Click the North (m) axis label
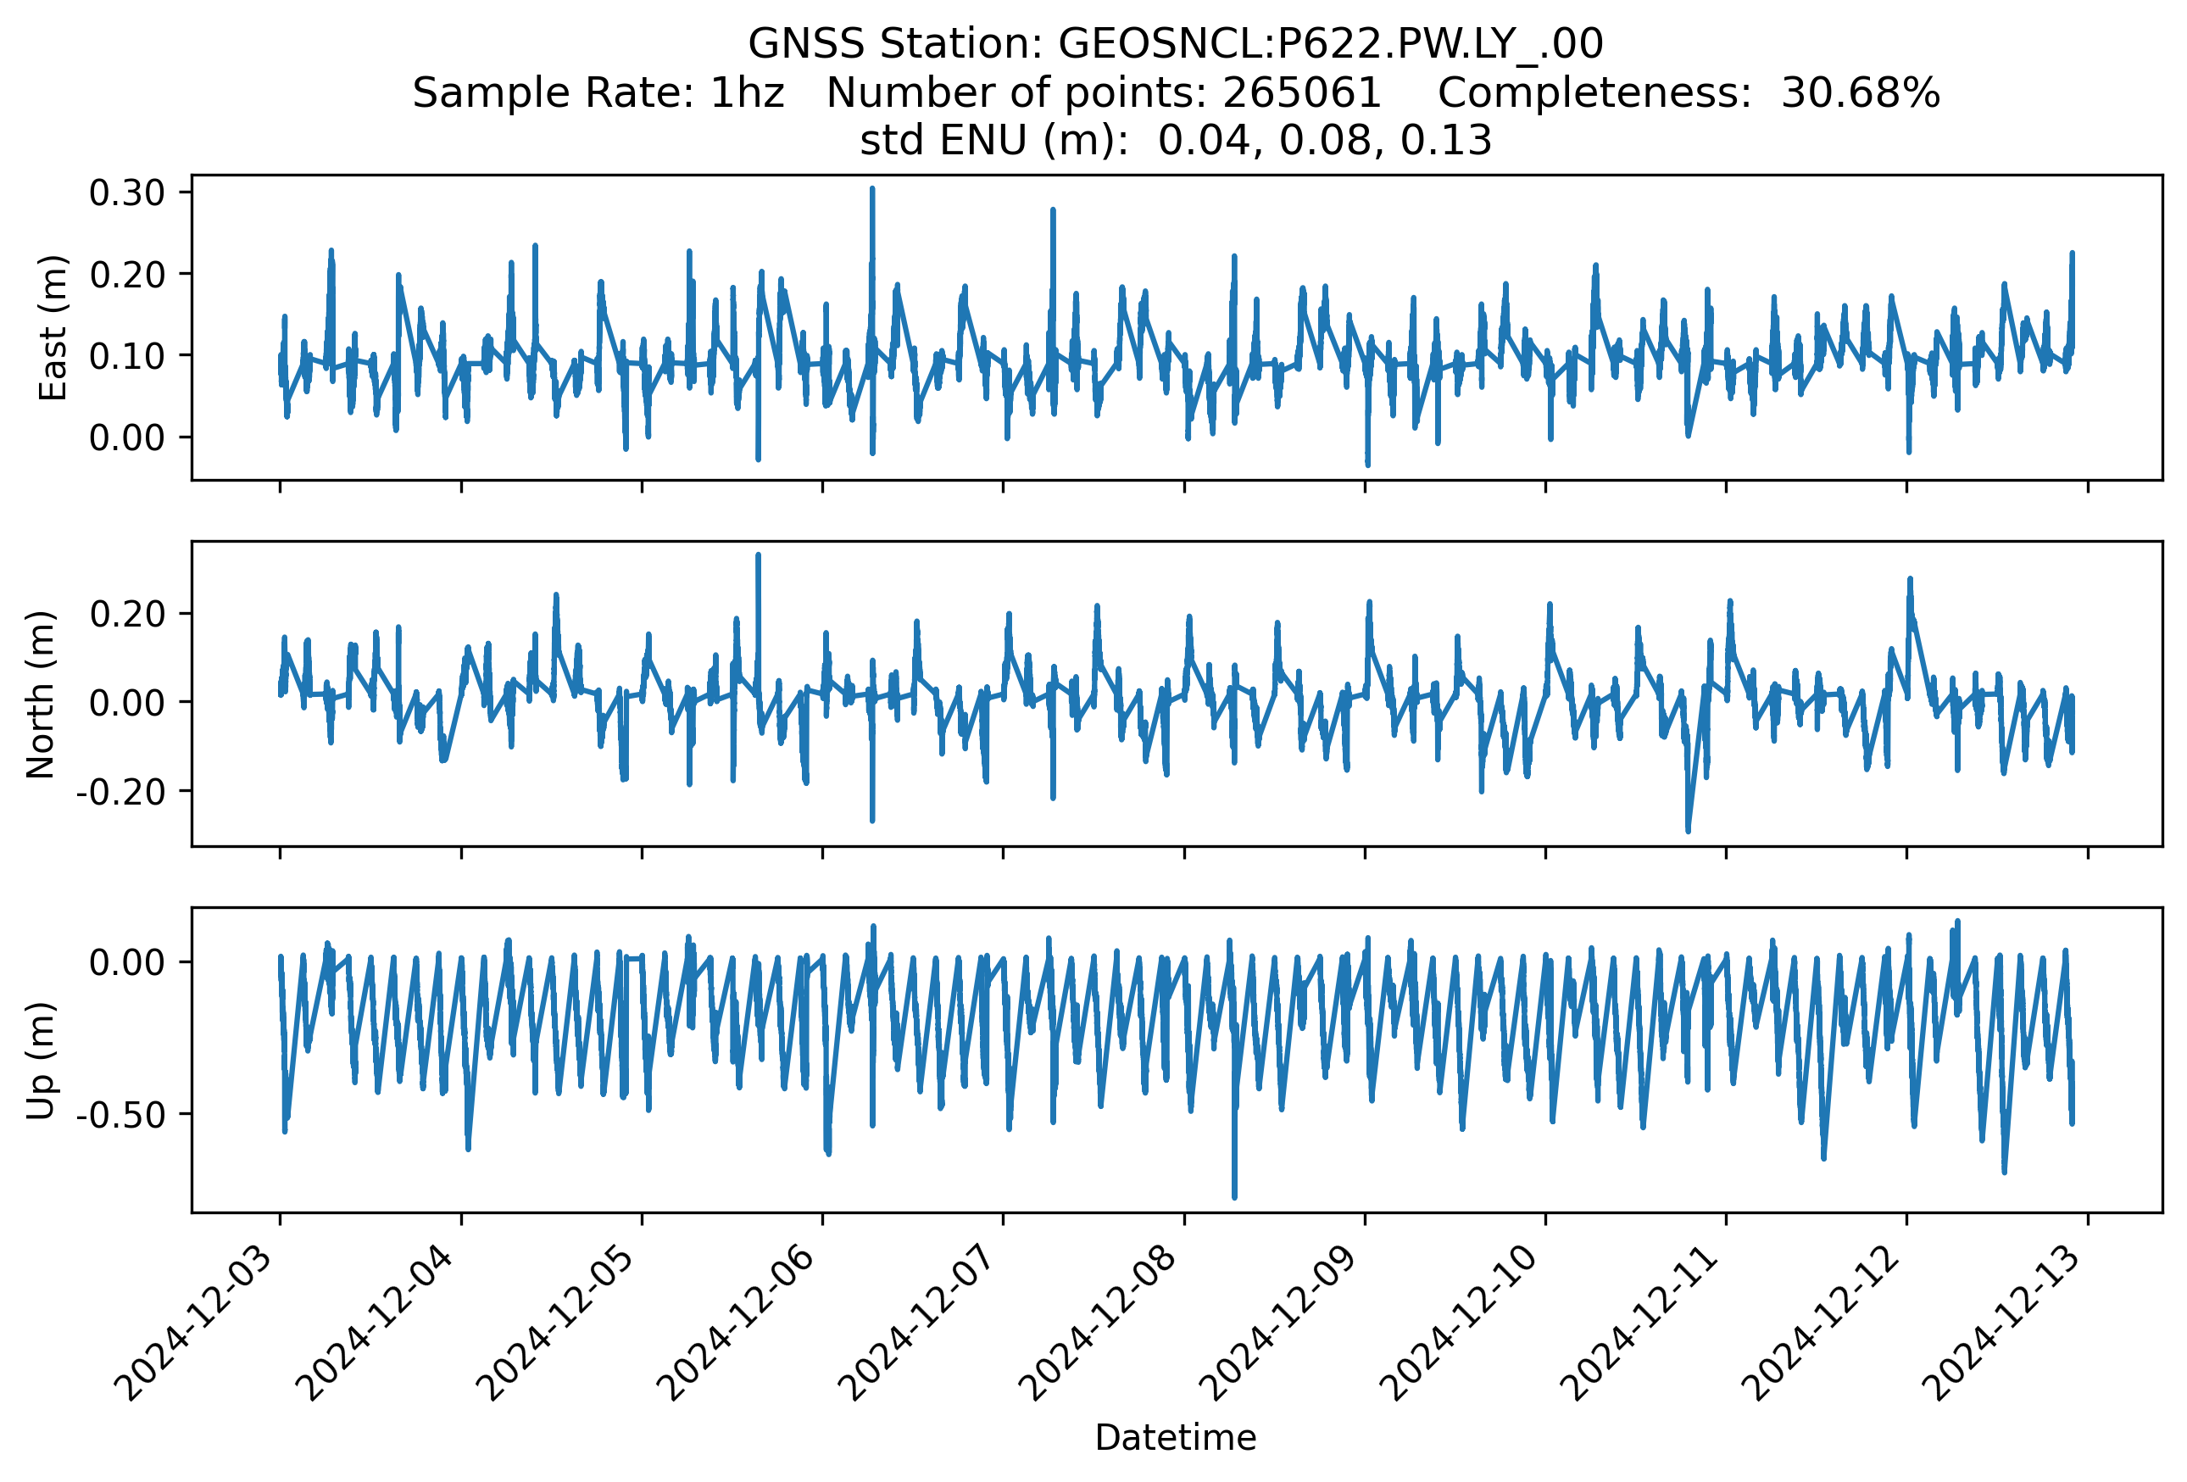The width and height of the screenshot is (2187, 1482). click(x=41, y=694)
